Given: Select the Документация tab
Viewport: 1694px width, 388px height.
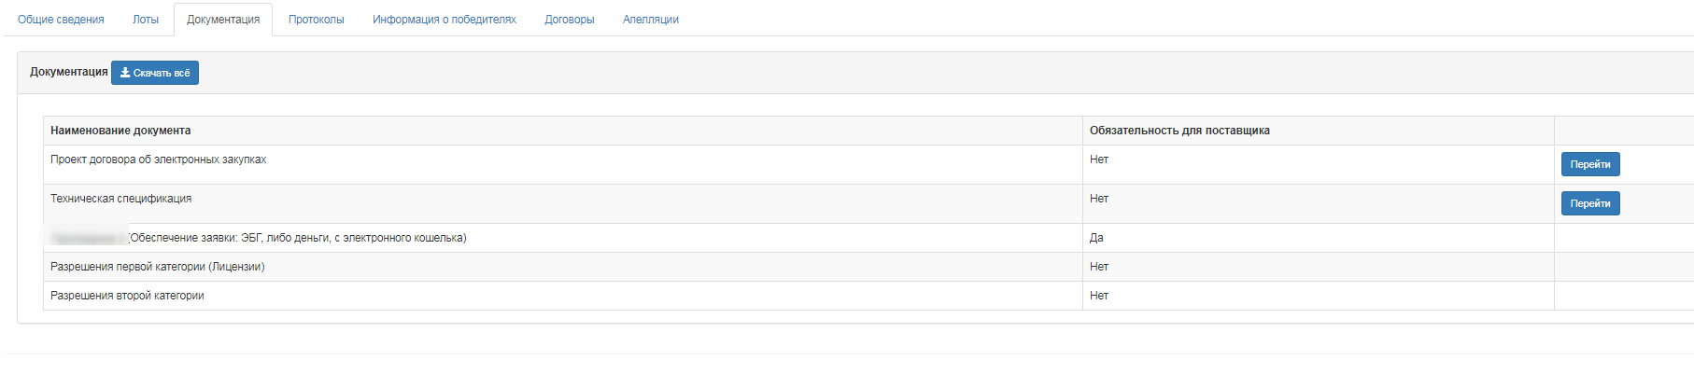Looking at the screenshot, I should tap(223, 20).
